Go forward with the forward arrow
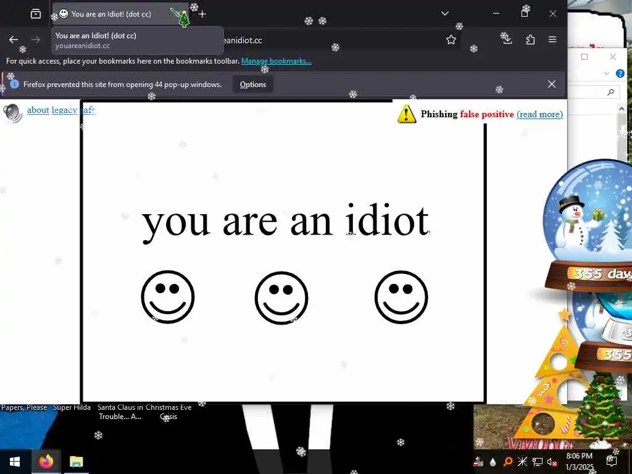This screenshot has width=632, height=474. (35, 39)
